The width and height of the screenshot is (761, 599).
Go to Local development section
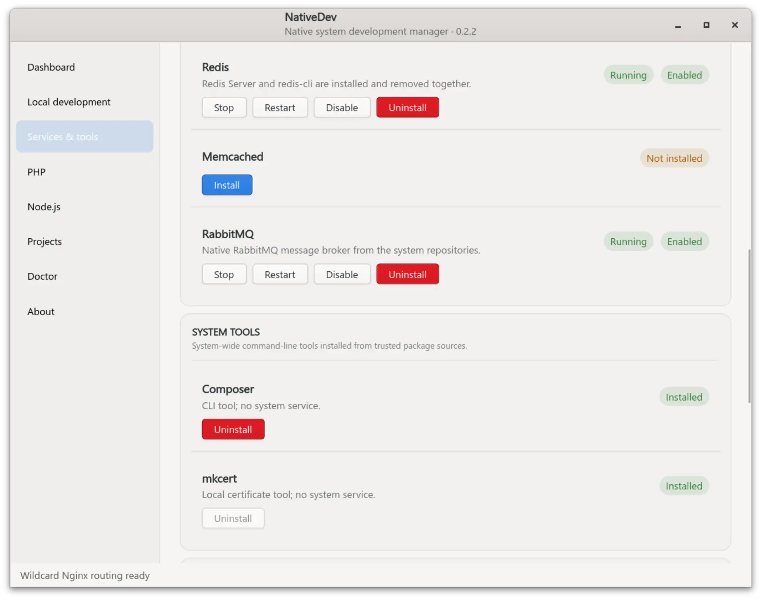pos(85,102)
